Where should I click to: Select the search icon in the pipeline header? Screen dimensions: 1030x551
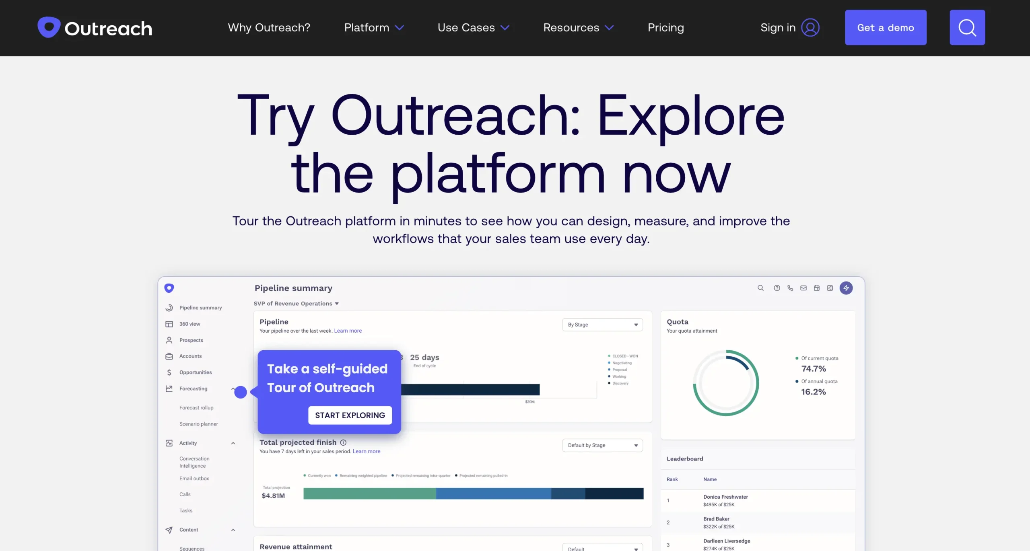pyautogui.click(x=760, y=288)
